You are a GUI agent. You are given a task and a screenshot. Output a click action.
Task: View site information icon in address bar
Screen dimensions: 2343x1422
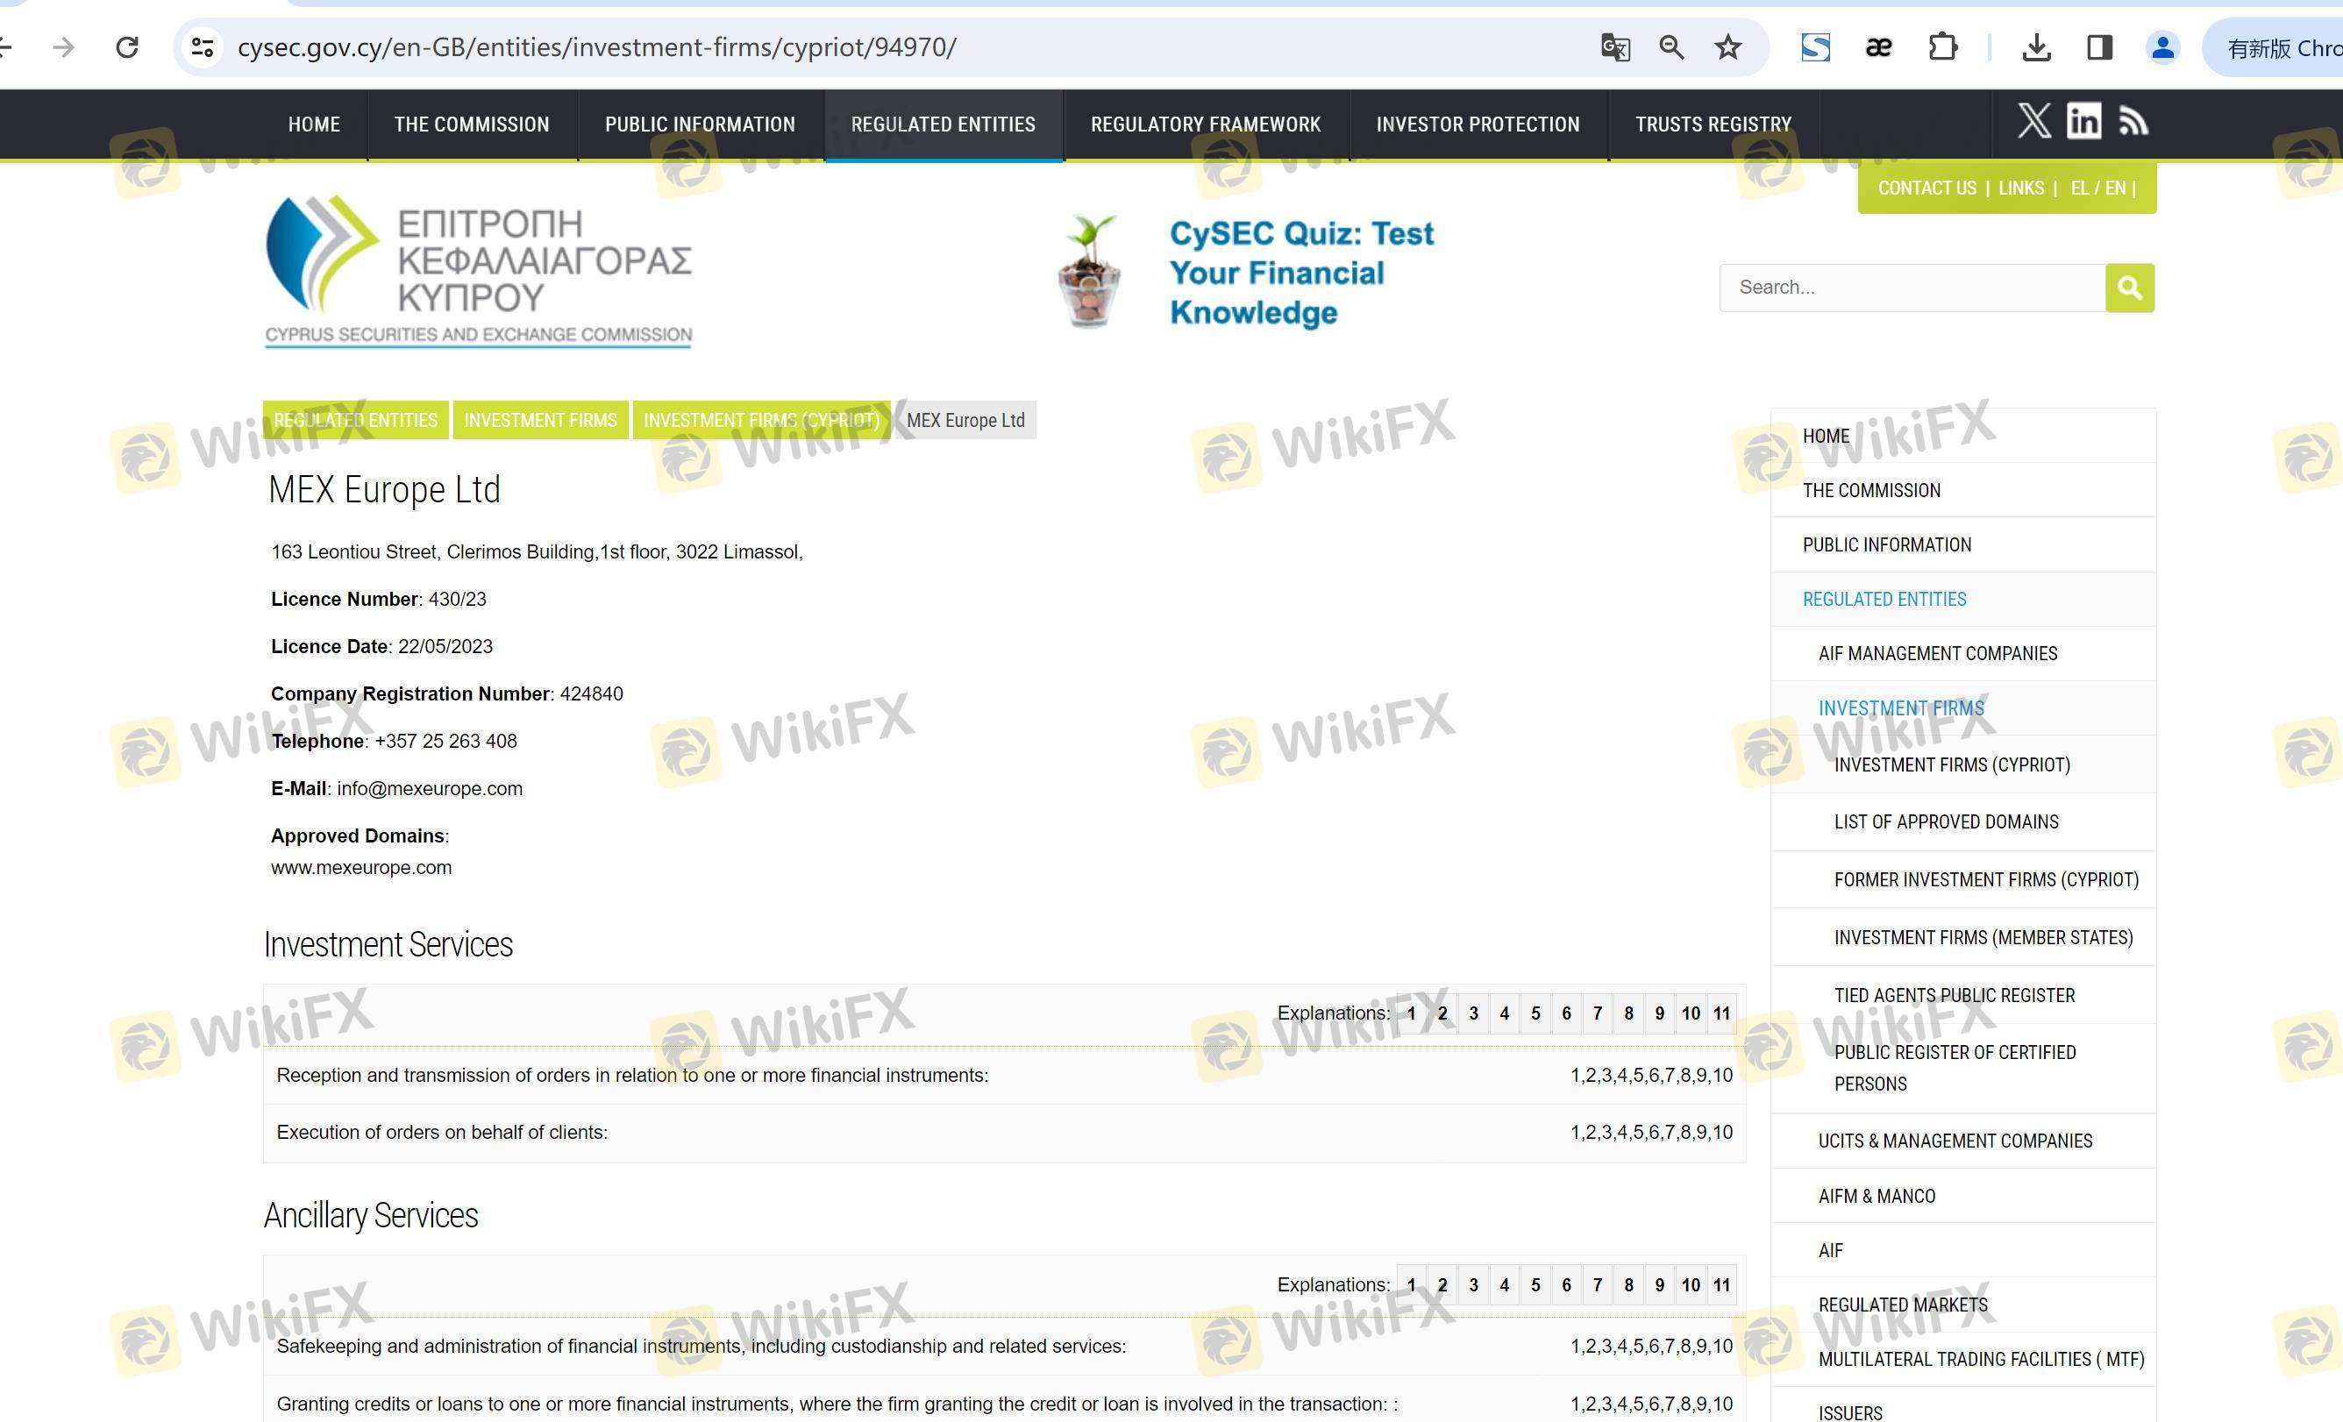coord(203,47)
